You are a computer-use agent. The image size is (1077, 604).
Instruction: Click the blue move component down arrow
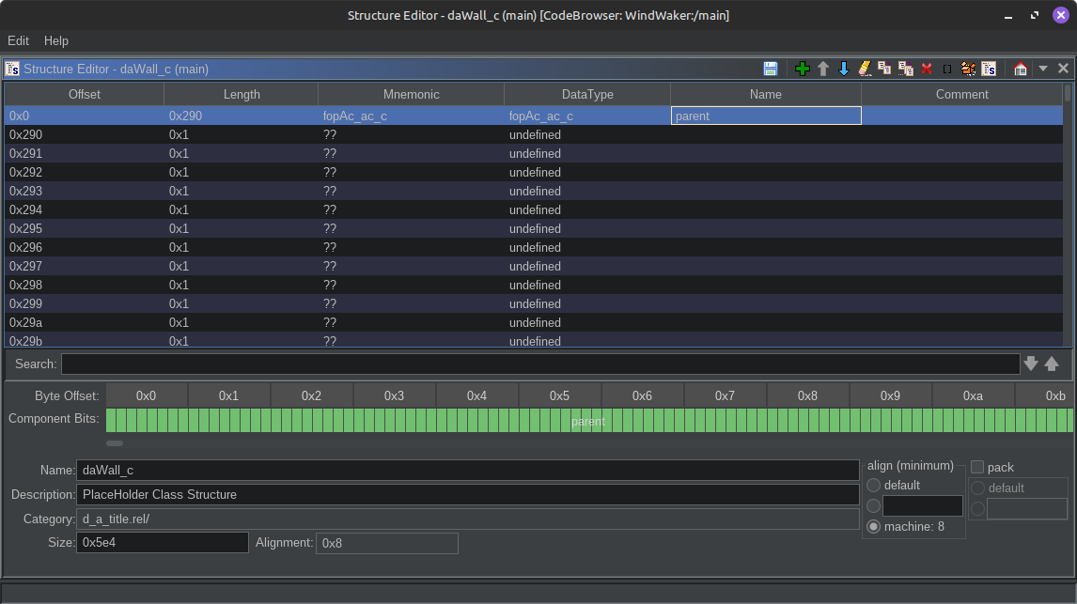coord(844,69)
